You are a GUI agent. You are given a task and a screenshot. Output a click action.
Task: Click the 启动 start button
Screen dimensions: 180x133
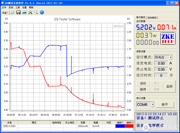coord(143,83)
